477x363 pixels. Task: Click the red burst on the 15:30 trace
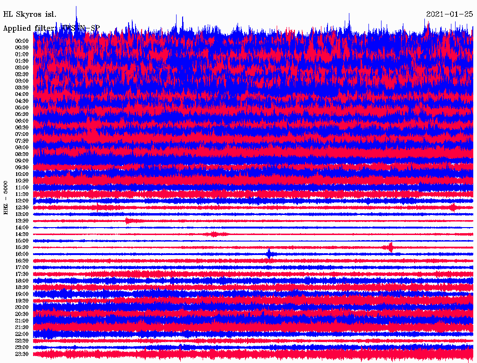tap(391, 247)
